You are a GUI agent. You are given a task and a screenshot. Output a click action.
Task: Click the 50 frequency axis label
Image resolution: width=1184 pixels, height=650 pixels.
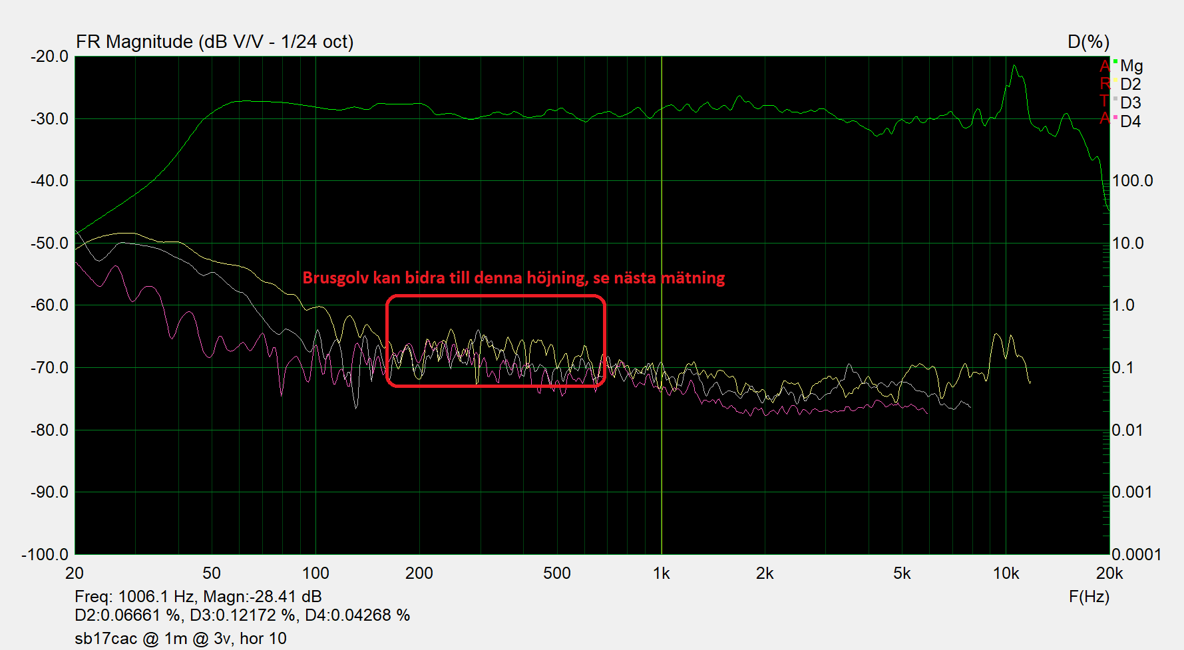coord(212,573)
